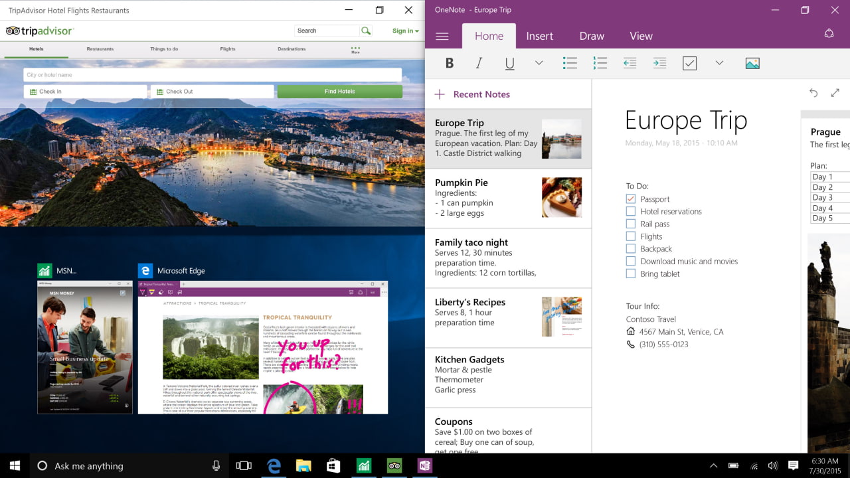Insert a numbered list

point(600,63)
